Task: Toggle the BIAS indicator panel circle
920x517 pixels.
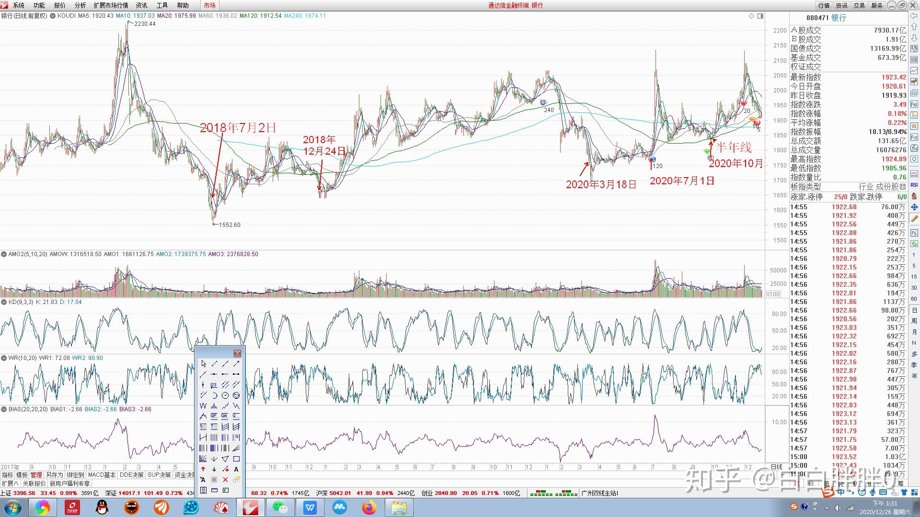Action: coord(4,409)
